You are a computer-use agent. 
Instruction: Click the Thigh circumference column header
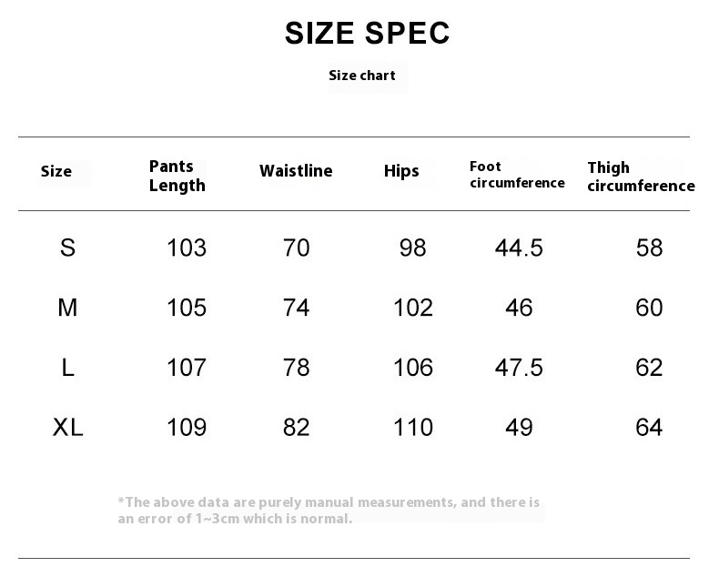(x=641, y=177)
